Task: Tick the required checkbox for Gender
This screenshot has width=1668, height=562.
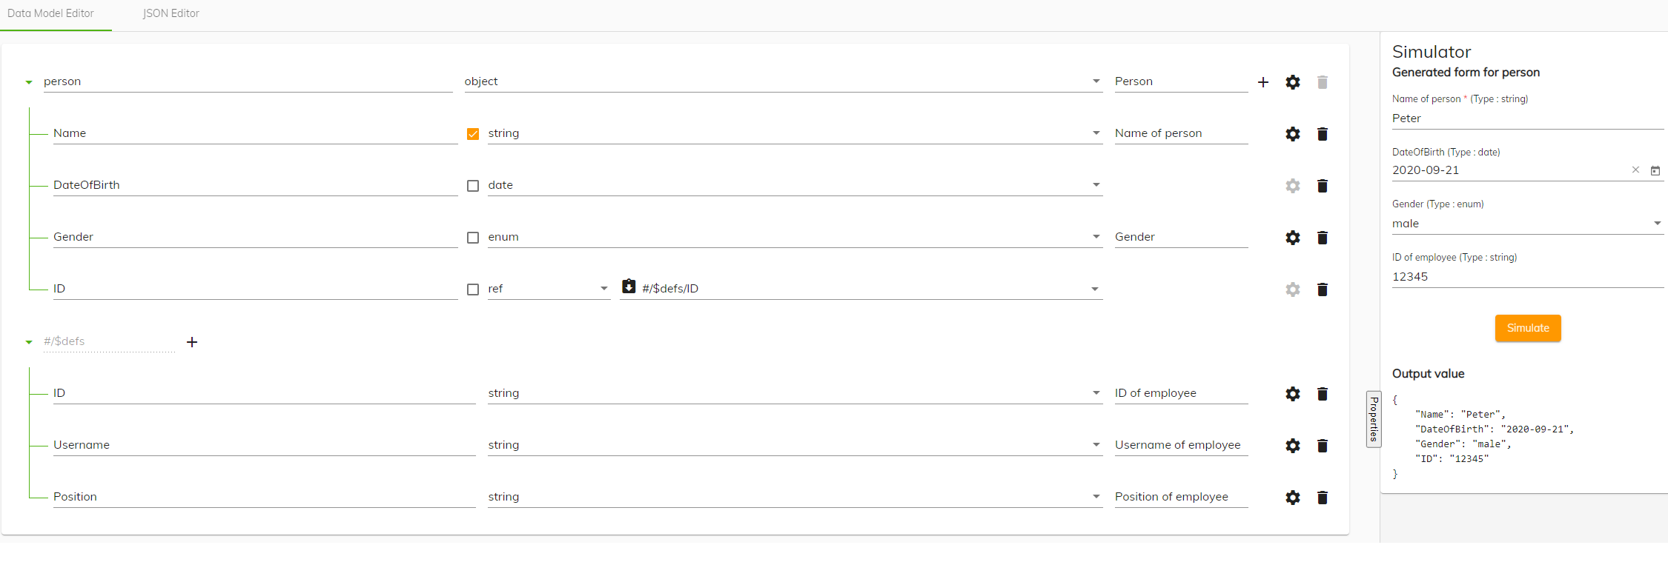Action: pos(473,238)
